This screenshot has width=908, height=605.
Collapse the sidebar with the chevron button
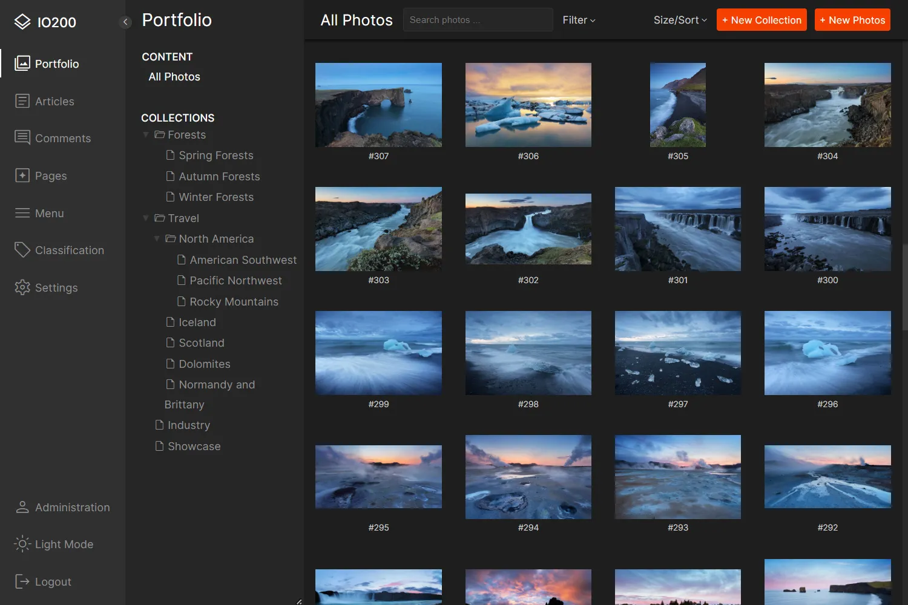pyautogui.click(x=125, y=22)
